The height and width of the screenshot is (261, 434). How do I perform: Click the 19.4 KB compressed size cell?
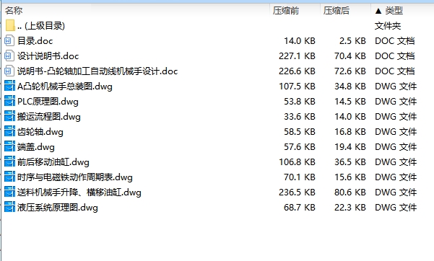click(350, 147)
